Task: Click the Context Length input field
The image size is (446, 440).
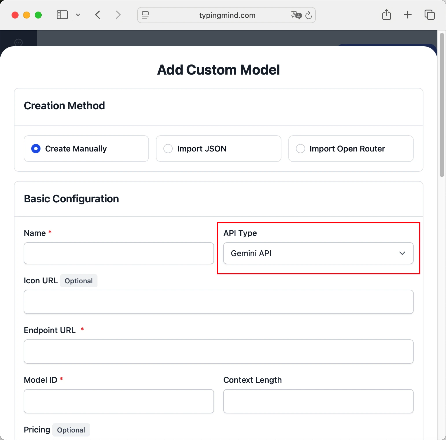Action: pos(318,401)
